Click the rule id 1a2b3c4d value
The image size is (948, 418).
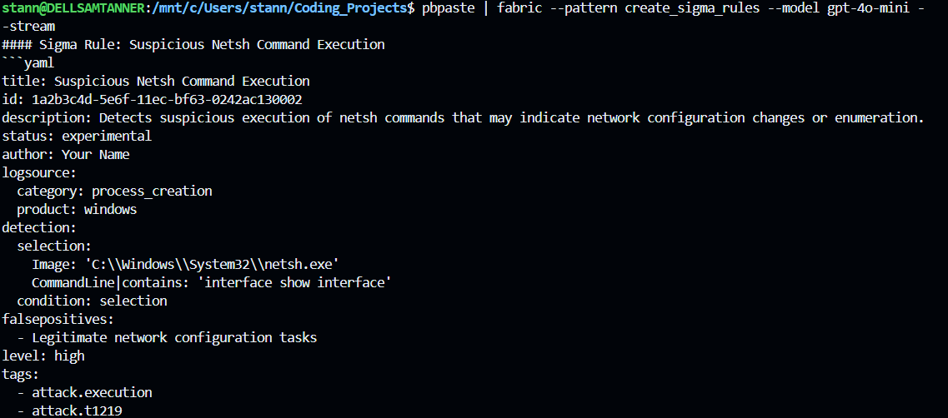pyautogui.click(x=167, y=99)
